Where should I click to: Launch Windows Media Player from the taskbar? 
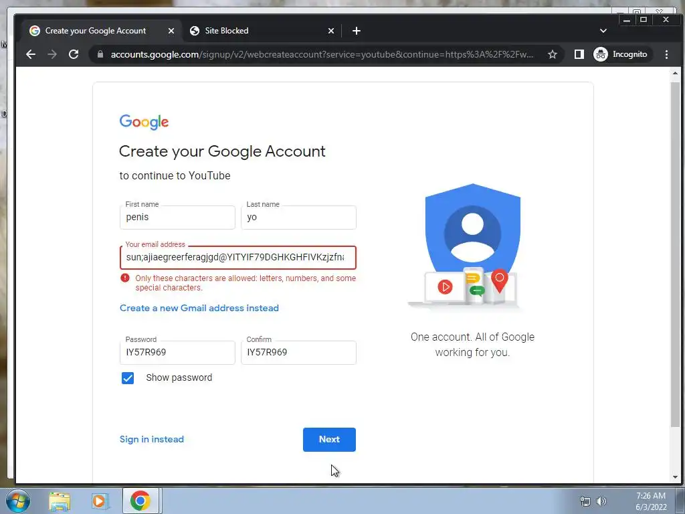100,501
